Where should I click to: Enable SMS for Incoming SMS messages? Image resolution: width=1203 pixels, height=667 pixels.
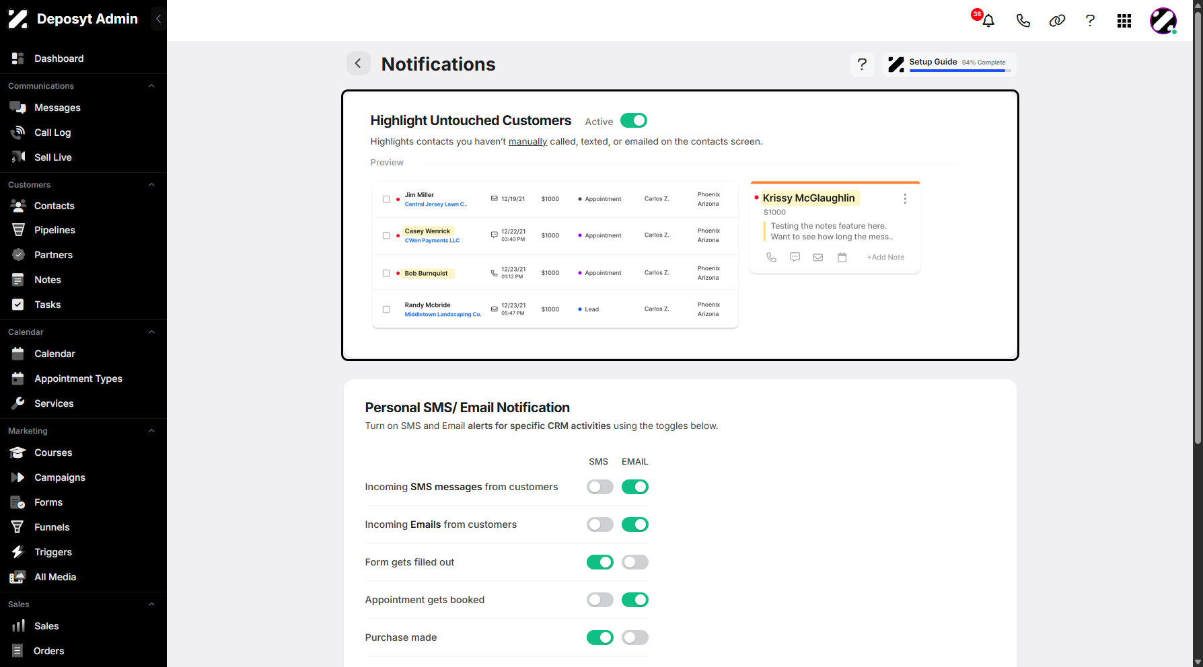[x=600, y=487]
